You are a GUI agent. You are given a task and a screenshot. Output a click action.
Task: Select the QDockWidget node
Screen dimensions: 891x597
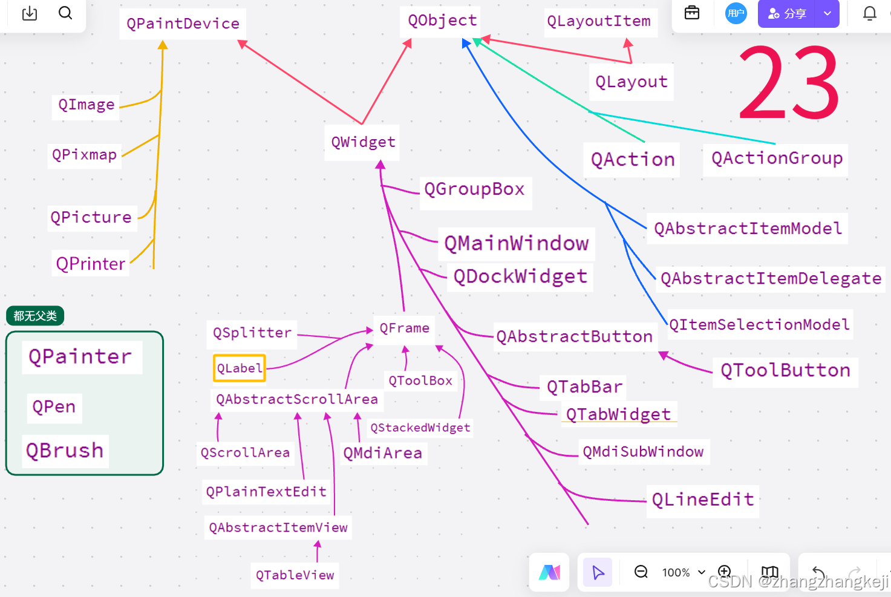click(x=520, y=276)
